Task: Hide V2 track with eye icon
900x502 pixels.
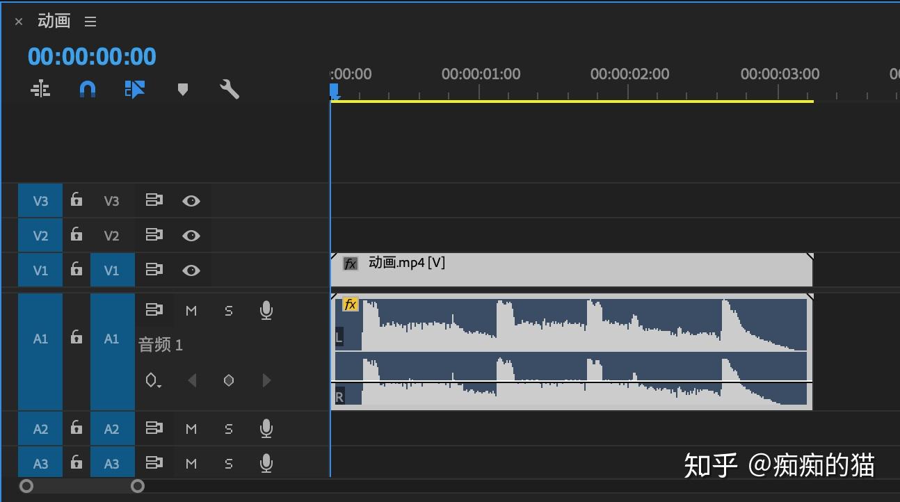Action: pyautogui.click(x=191, y=236)
